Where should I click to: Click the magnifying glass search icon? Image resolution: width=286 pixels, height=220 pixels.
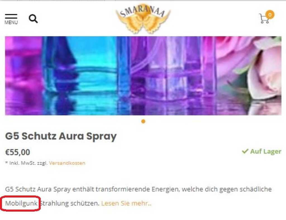click(33, 19)
